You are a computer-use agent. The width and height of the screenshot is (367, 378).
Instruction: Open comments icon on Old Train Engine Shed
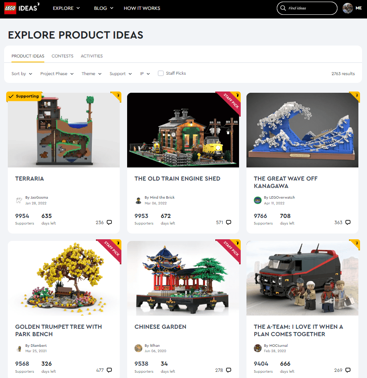click(x=229, y=222)
